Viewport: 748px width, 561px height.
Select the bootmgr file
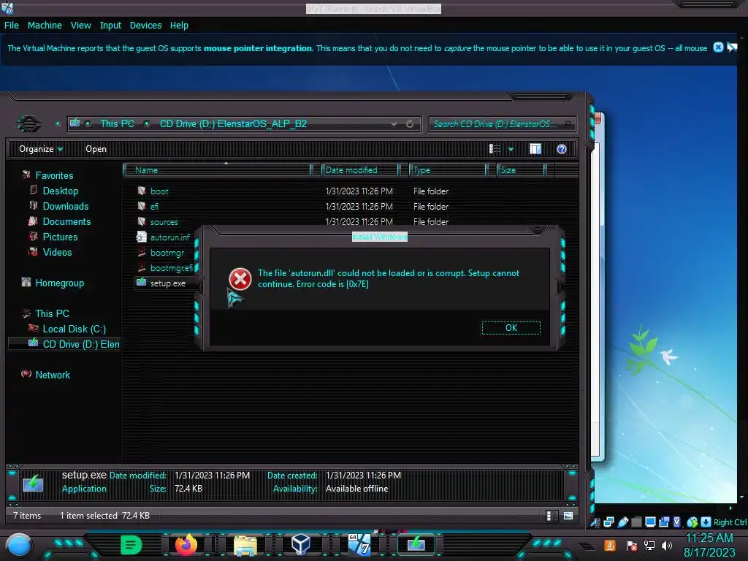coord(167,253)
